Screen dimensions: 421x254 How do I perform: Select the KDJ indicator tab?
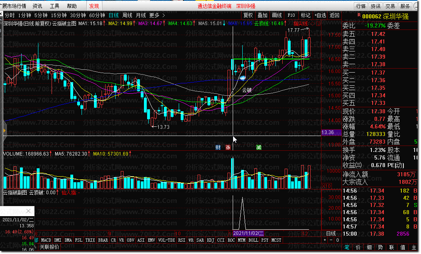pyautogui.click(x=210, y=240)
